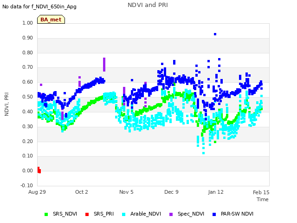
Task: Click the 0.10 y-axis tick label
Action: (28, 156)
